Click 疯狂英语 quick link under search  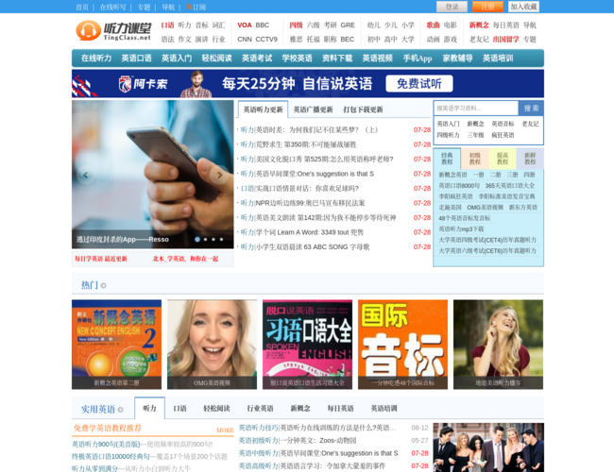pos(503,135)
